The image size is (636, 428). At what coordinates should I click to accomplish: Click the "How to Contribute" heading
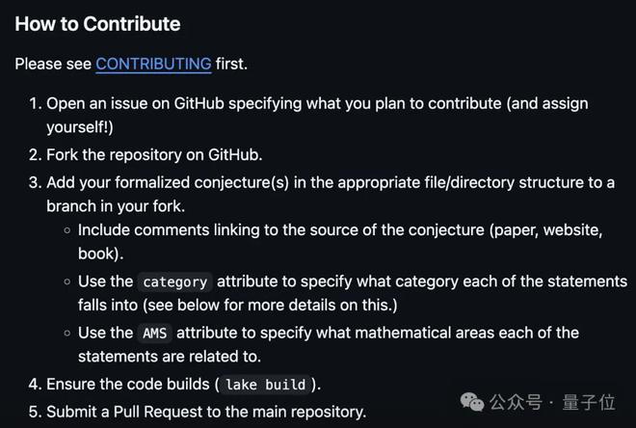(97, 23)
